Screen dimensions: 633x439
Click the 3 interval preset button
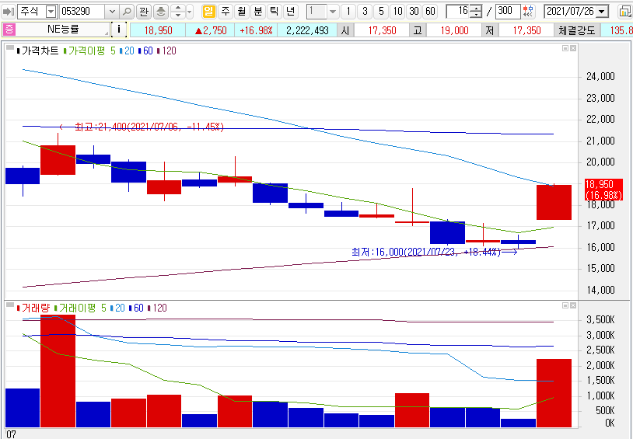(x=365, y=12)
